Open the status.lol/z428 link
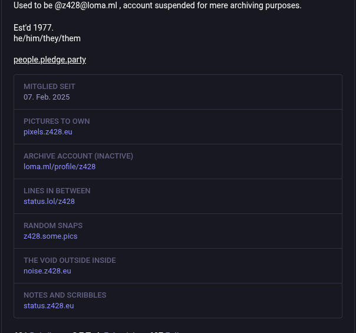The image size is (356, 333). [x=49, y=202]
